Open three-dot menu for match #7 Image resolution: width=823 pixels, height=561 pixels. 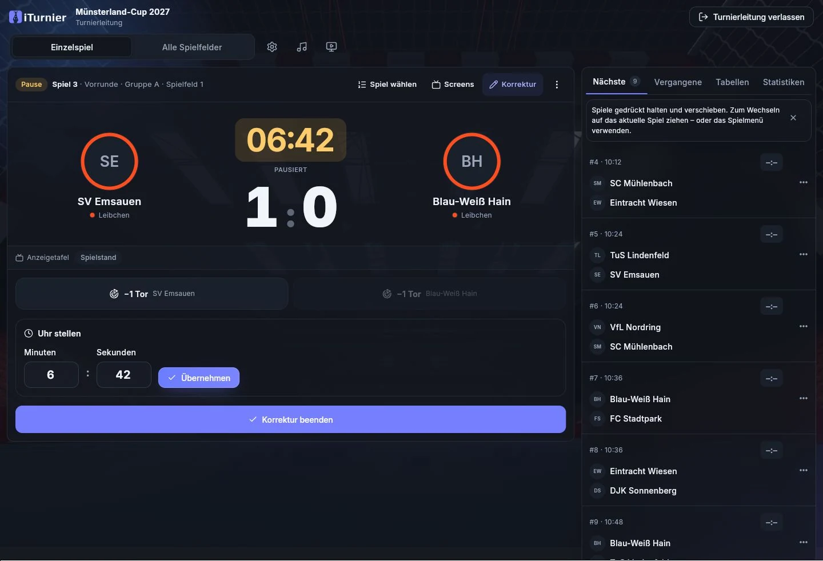tap(804, 398)
